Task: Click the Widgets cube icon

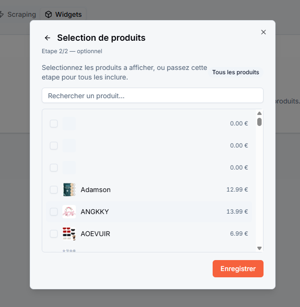Action: (x=48, y=14)
